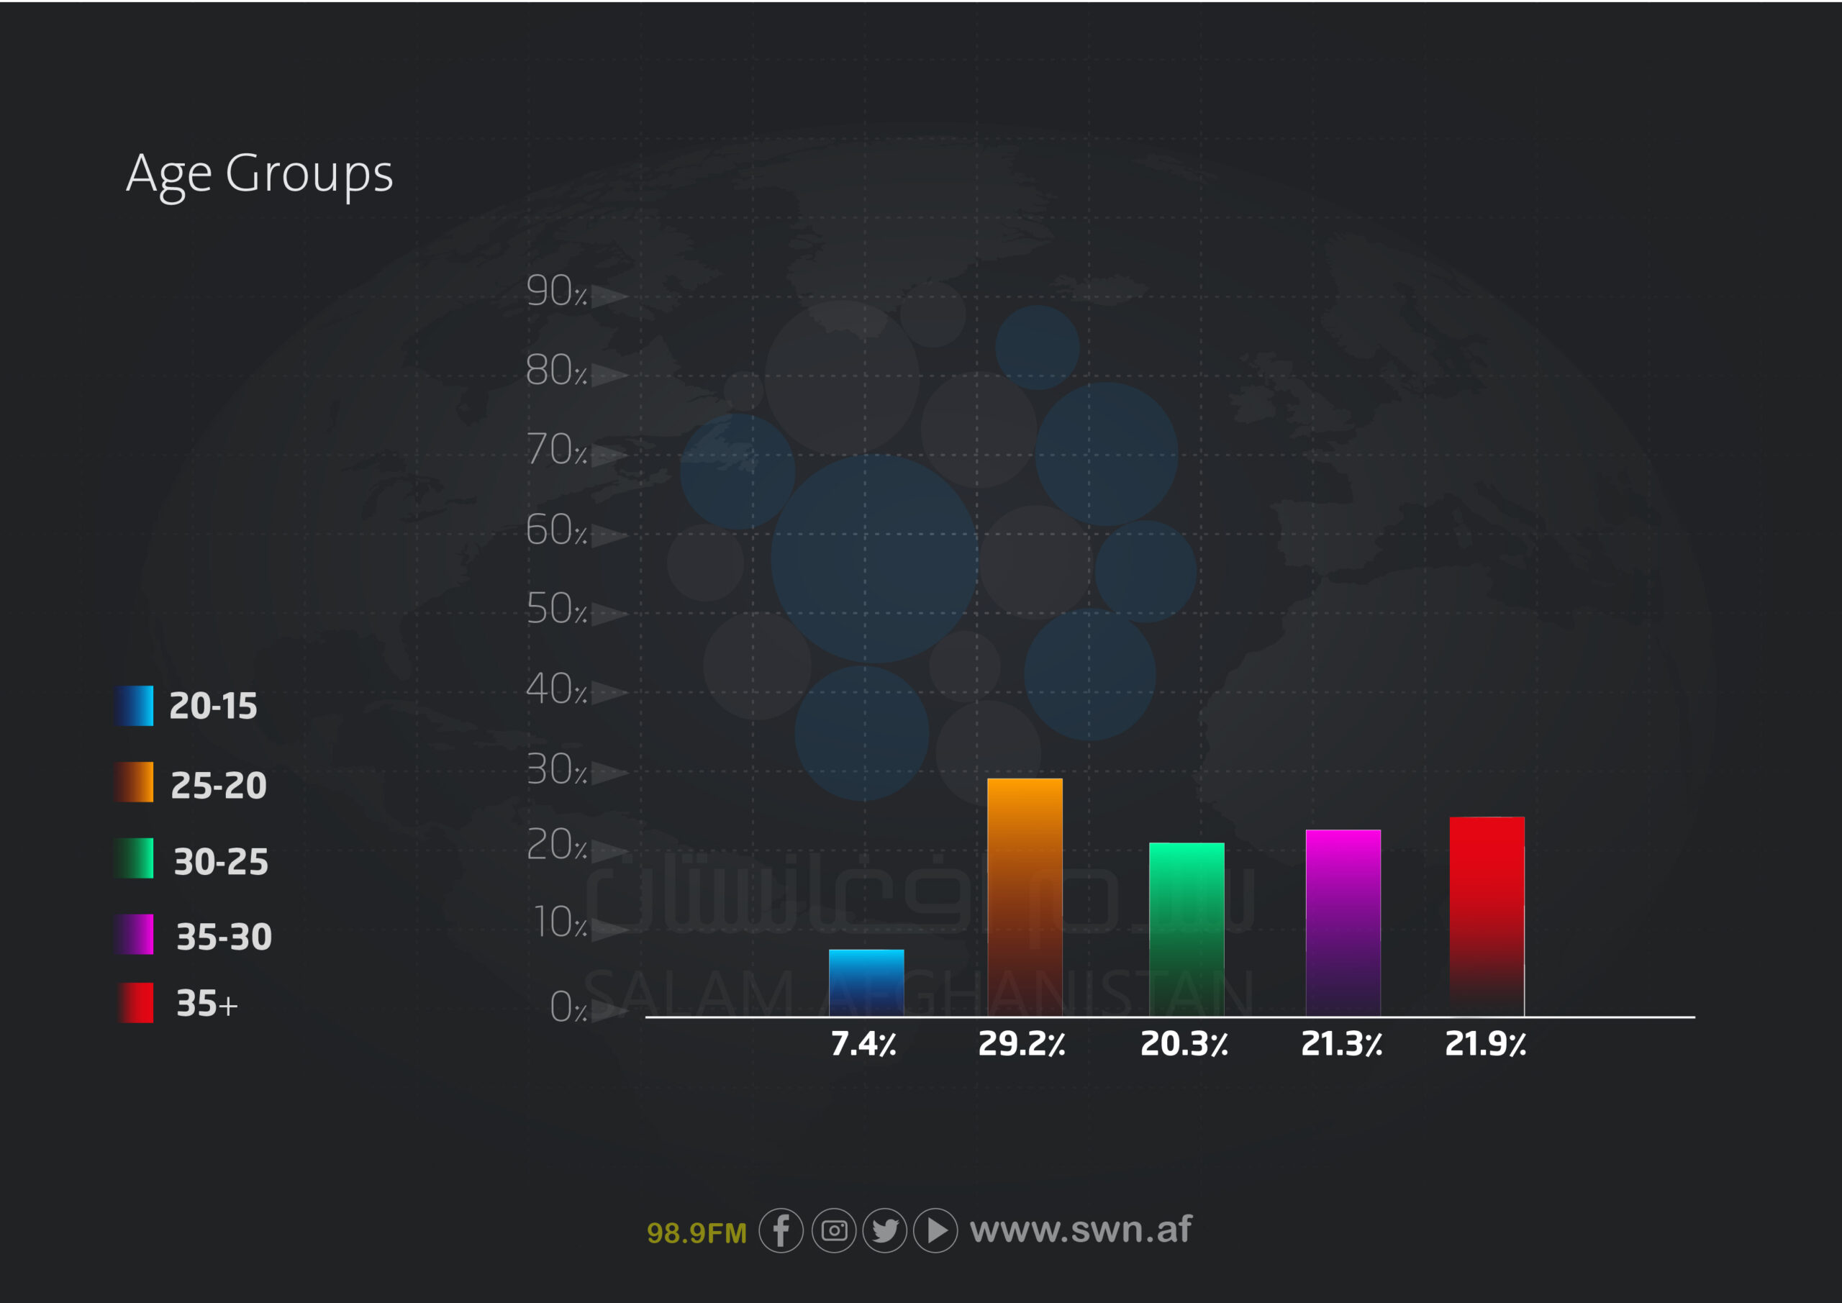Click the Facebook icon in footer

point(781,1230)
